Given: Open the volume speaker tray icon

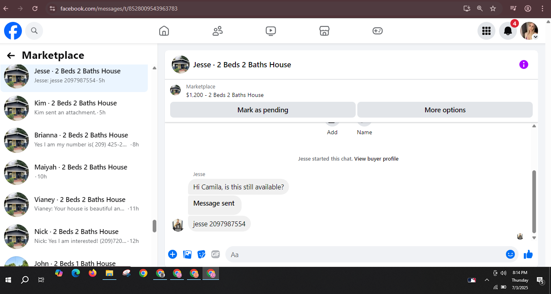Looking at the screenshot, I should point(503,273).
